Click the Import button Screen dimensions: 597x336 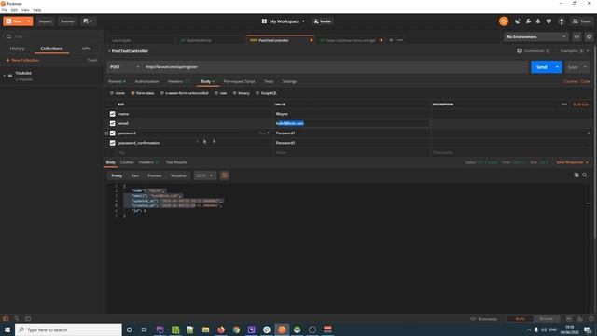pos(45,21)
